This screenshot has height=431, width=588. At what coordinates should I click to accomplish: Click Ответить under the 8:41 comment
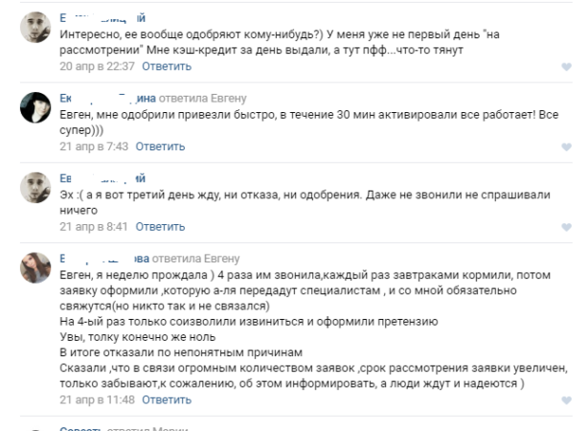click(x=160, y=227)
